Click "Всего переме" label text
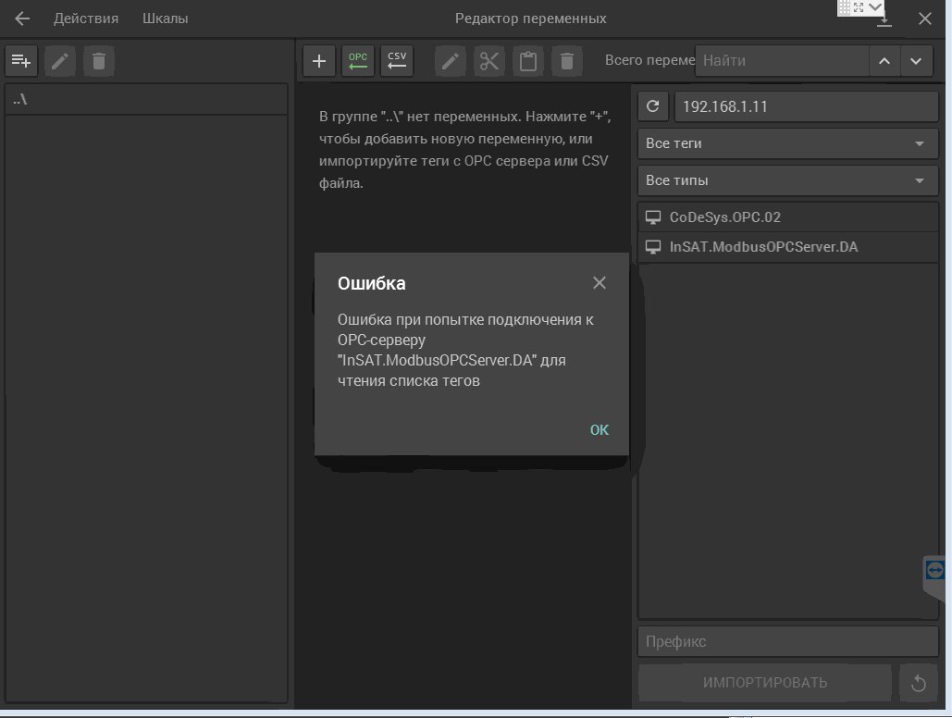952x718 pixels. (x=649, y=60)
